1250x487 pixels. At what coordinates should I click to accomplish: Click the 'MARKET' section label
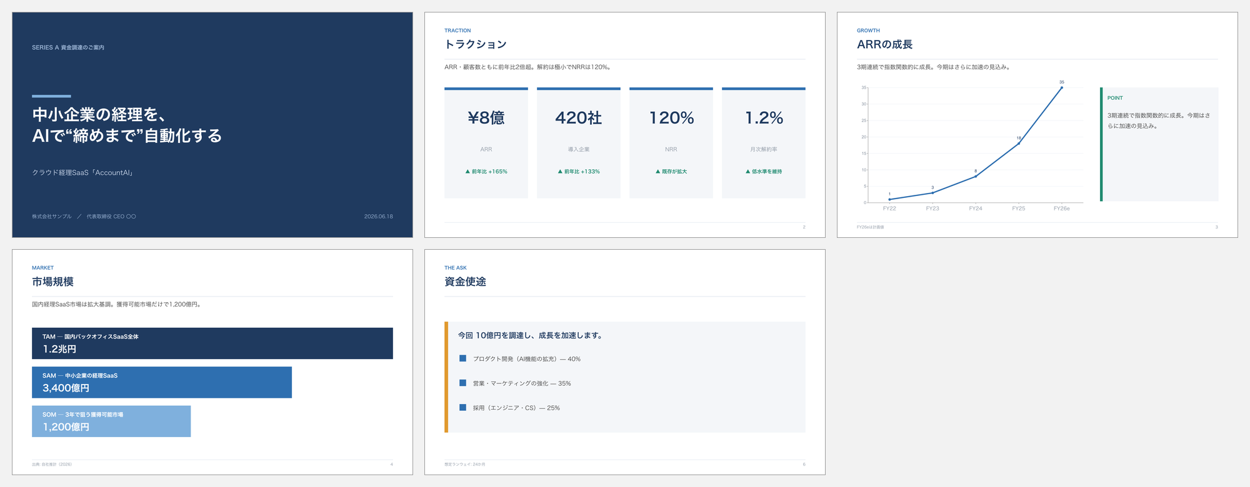pyautogui.click(x=42, y=268)
